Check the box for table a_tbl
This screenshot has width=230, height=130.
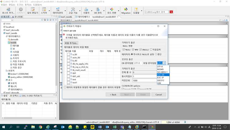tap(68, 54)
